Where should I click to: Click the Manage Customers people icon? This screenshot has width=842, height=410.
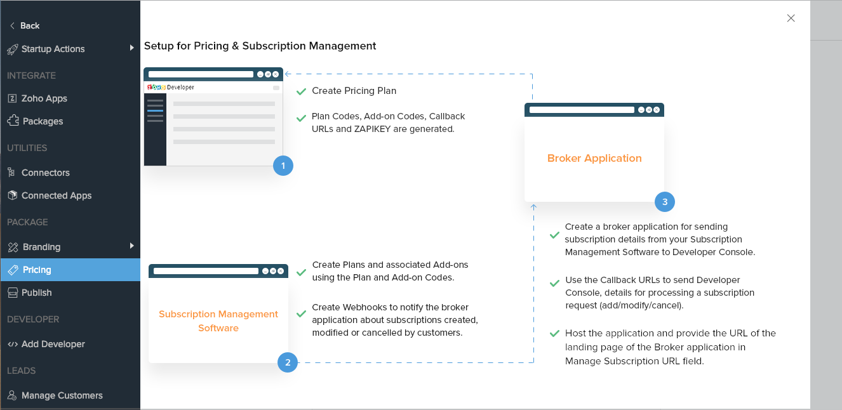12,395
